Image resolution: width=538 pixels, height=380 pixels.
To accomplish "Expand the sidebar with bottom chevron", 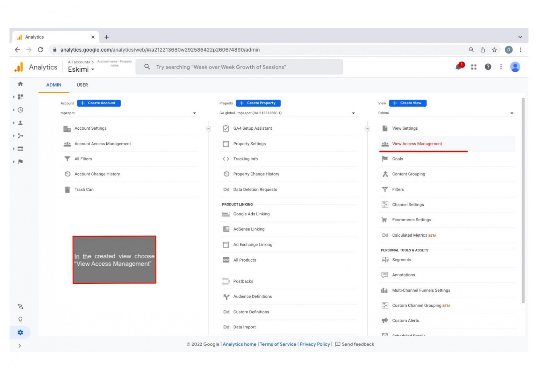I will pos(20,346).
